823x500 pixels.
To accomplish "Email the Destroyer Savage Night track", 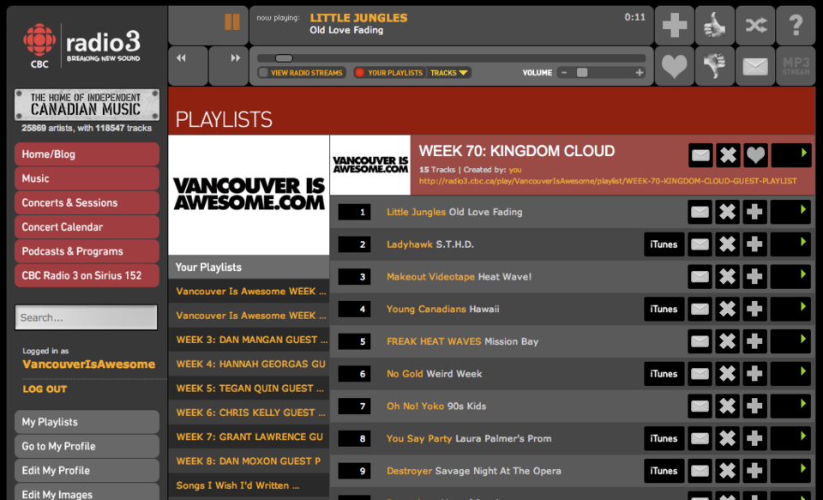I will point(700,471).
